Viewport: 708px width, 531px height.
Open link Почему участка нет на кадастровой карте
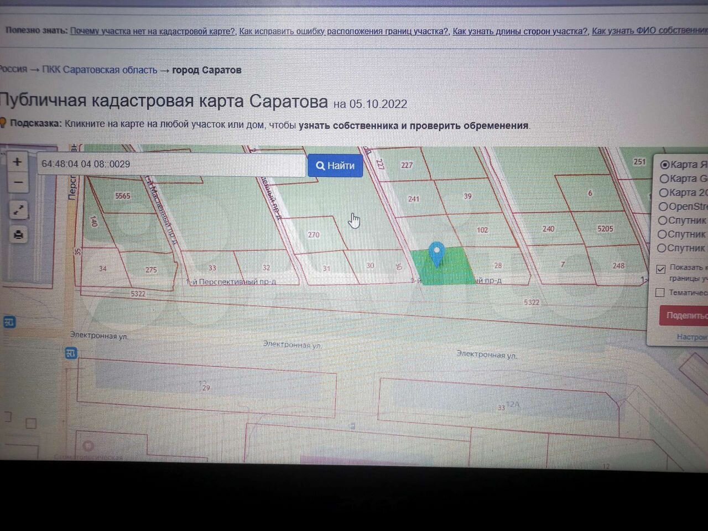tap(153, 31)
